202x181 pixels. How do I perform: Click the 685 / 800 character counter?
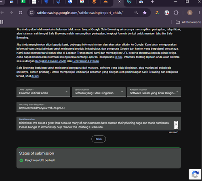coord(174,132)
